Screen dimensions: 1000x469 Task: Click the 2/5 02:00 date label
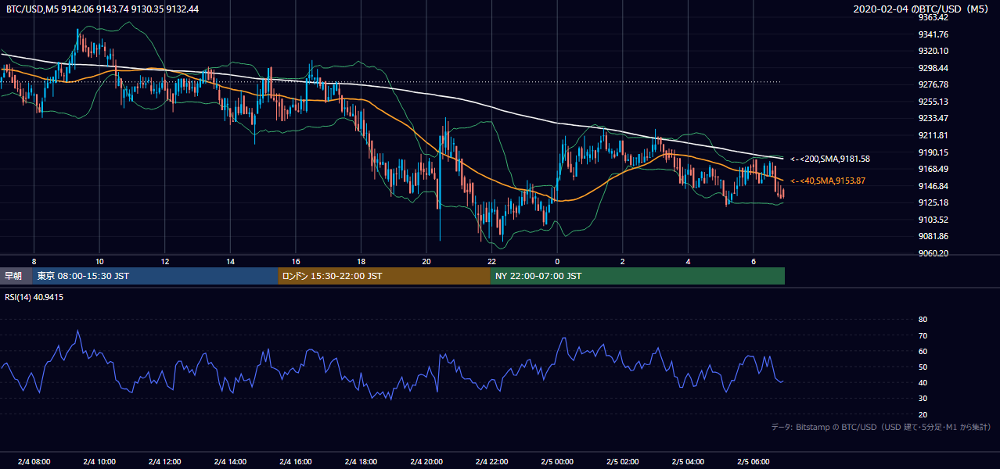coord(622,461)
